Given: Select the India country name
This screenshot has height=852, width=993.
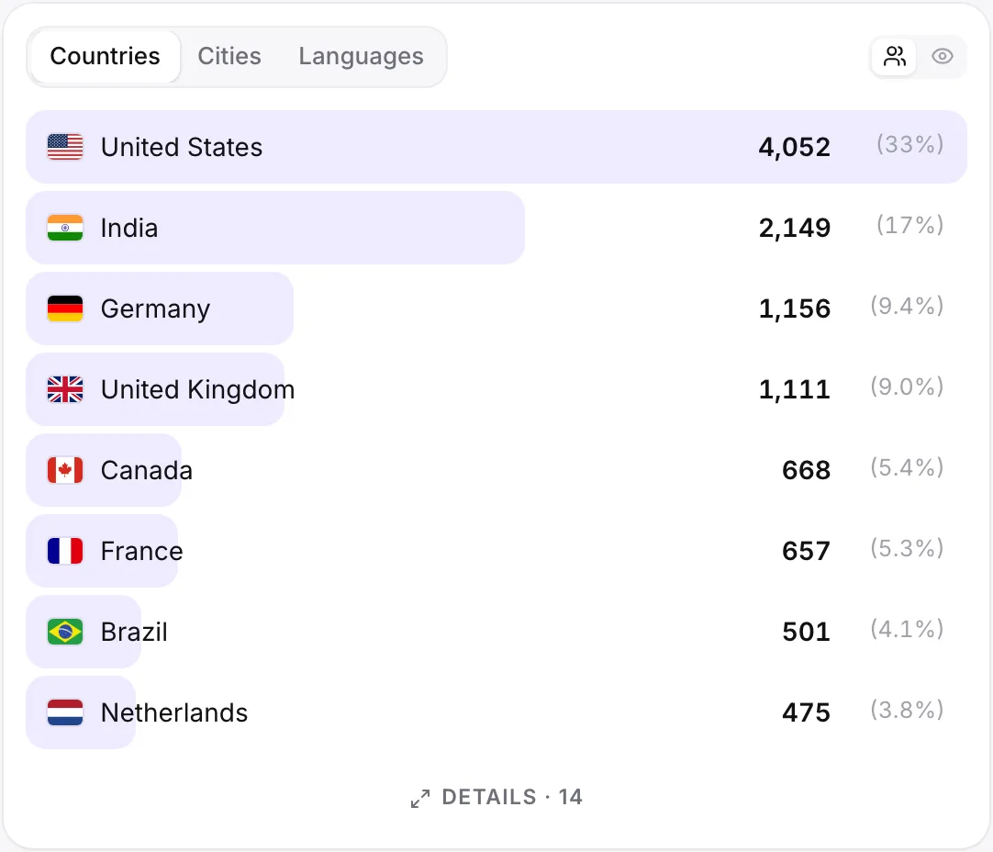Looking at the screenshot, I should (x=129, y=228).
